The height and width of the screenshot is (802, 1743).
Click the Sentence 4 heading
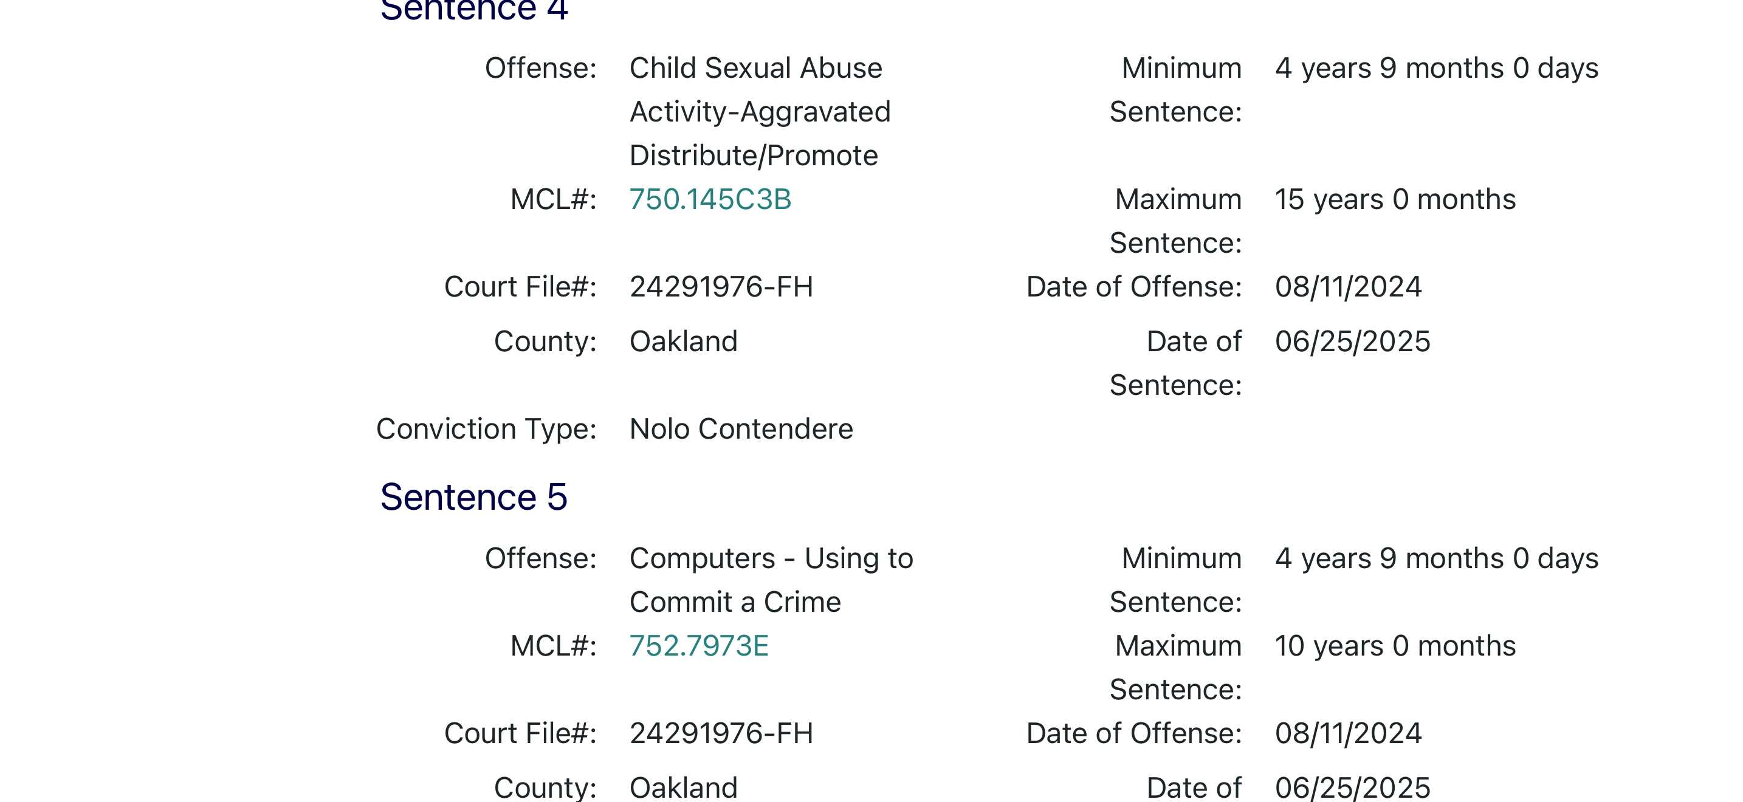point(473,10)
